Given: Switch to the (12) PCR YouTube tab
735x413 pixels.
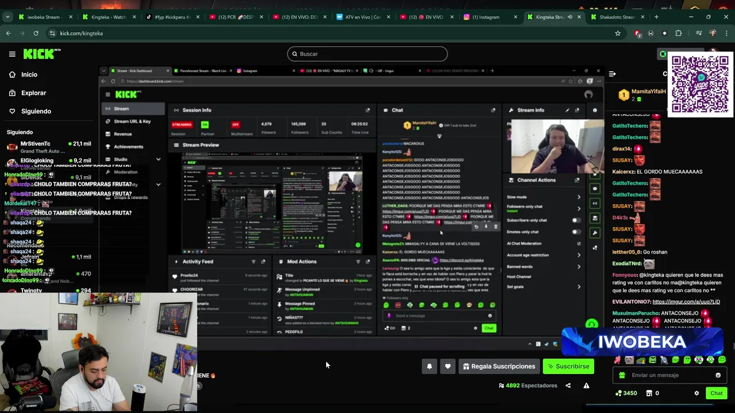Looking at the screenshot, I should 235,17.
